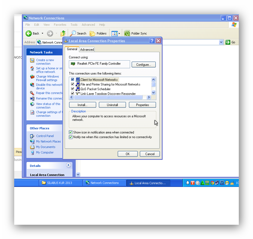Click the Cancel button

click(150, 154)
